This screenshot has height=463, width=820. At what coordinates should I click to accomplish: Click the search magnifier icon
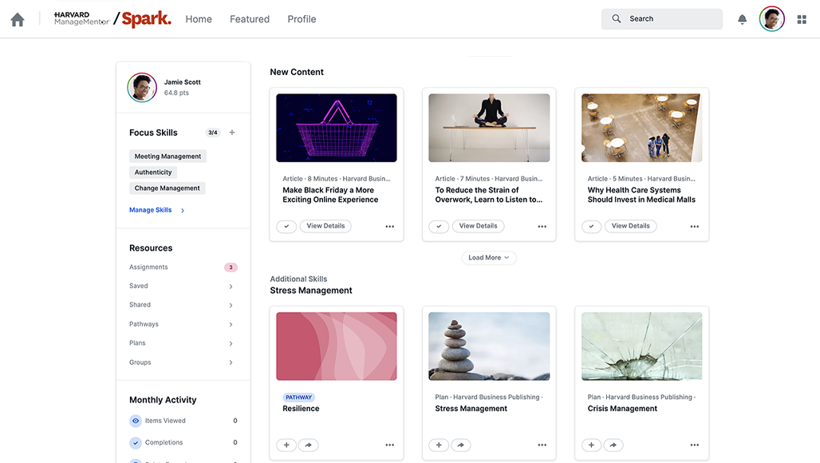coord(617,19)
